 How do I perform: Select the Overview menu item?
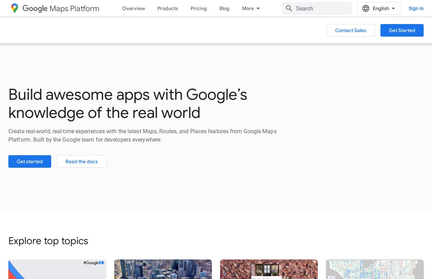[x=134, y=8]
